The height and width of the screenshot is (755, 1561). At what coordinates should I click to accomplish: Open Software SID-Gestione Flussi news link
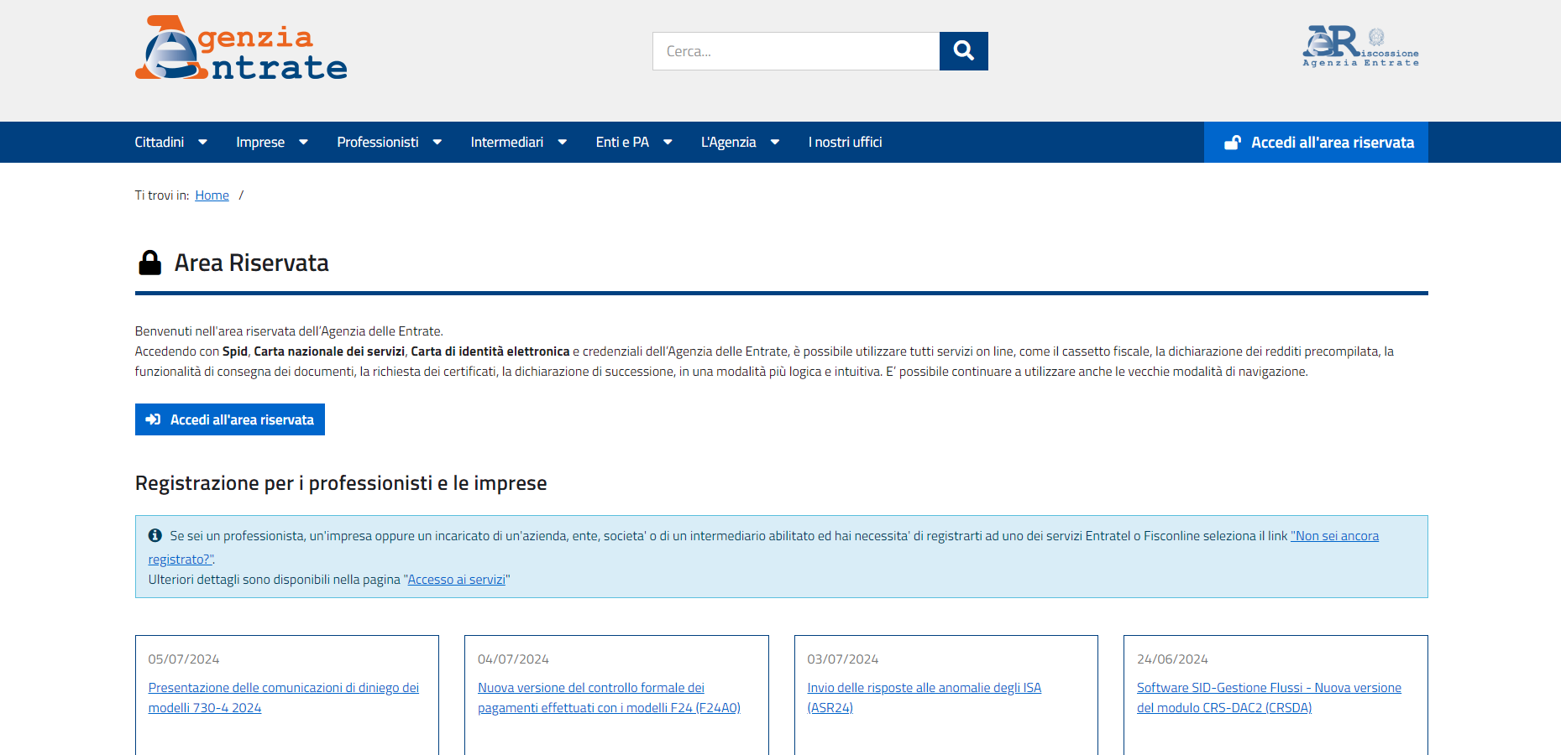(x=1268, y=688)
